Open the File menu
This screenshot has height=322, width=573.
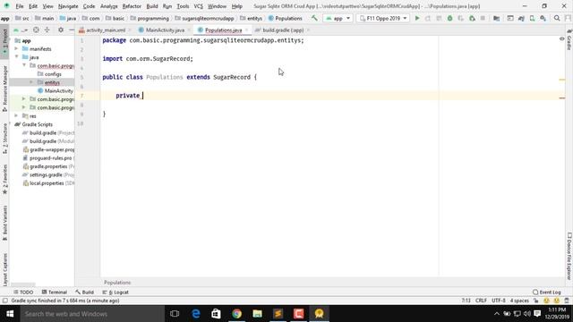pyautogui.click(x=20, y=6)
